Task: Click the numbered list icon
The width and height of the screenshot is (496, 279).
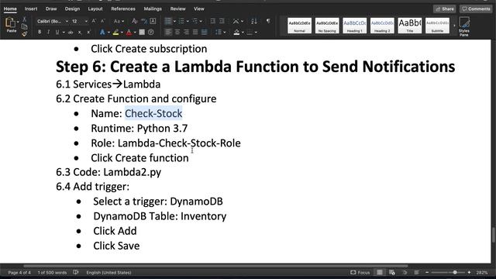Action: 181,21
